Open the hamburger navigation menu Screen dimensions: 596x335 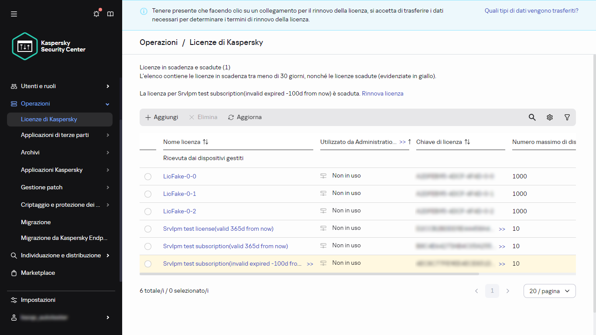coord(14,14)
